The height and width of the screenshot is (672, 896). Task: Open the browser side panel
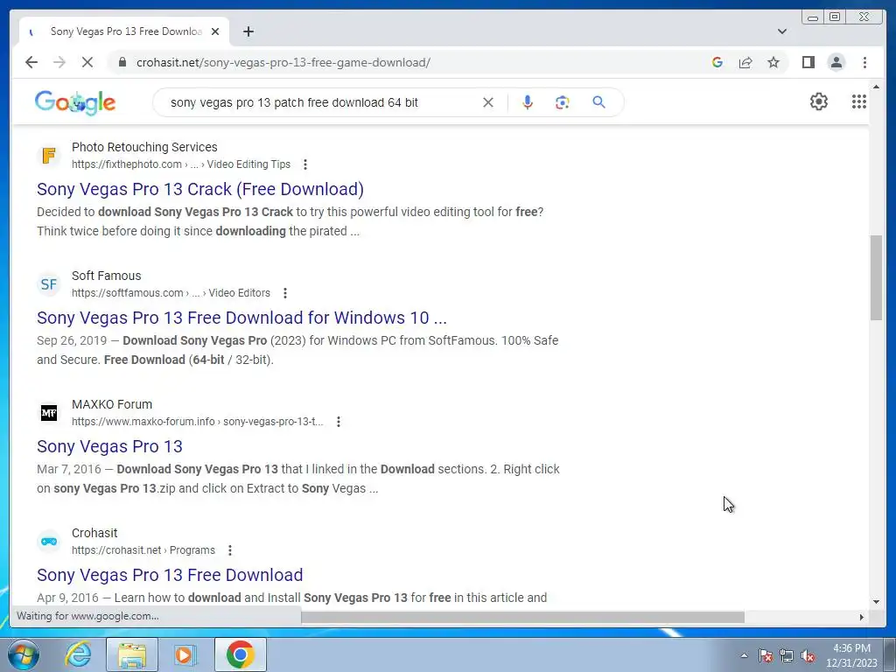tap(808, 62)
